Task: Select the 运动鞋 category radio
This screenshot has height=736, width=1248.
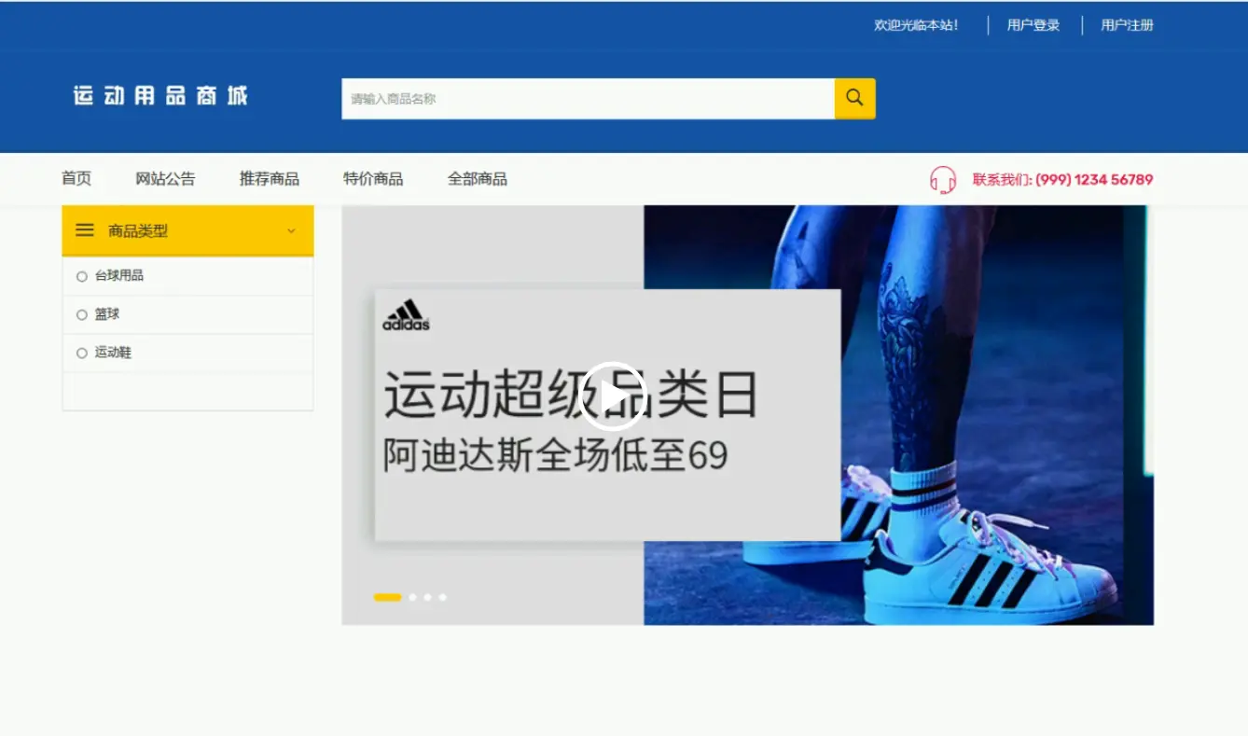Action: point(82,354)
